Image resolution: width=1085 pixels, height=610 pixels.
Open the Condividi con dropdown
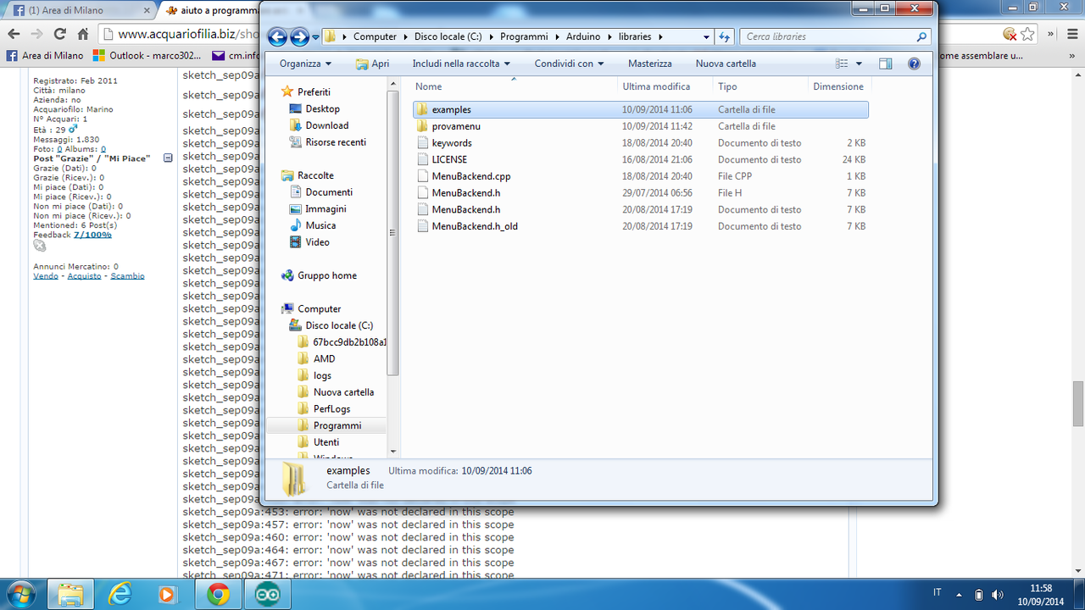[x=569, y=64]
